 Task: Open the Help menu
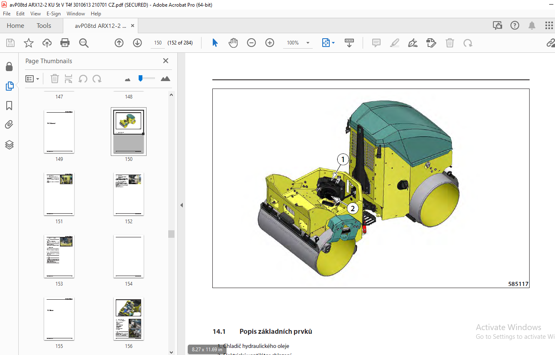click(x=96, y=13)
